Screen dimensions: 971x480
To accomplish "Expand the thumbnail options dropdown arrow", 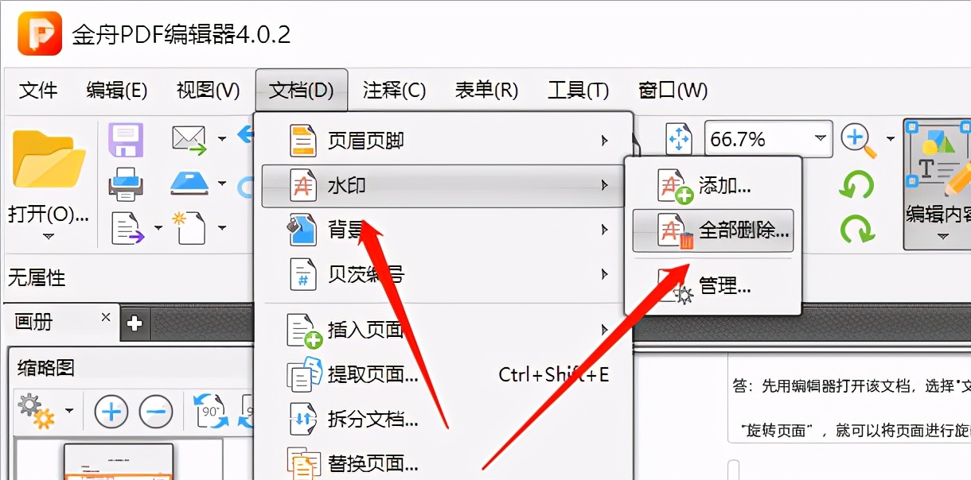I will 69,411.
